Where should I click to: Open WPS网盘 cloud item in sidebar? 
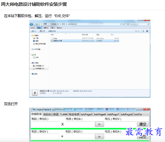(x=36, y=49)
